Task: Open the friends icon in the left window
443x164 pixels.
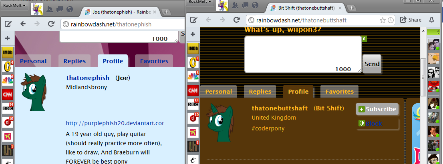Action: (x=50, y=10)
